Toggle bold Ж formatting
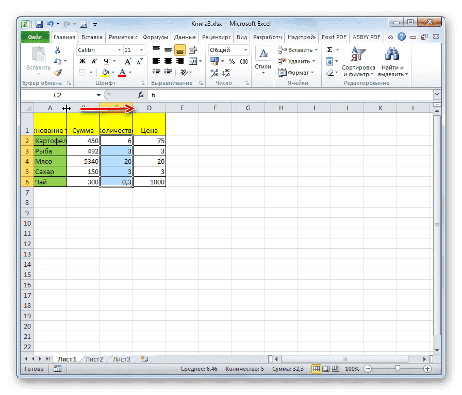Image resolution: width=462 pixels, height=395 pixels. [x=82, y=61]
